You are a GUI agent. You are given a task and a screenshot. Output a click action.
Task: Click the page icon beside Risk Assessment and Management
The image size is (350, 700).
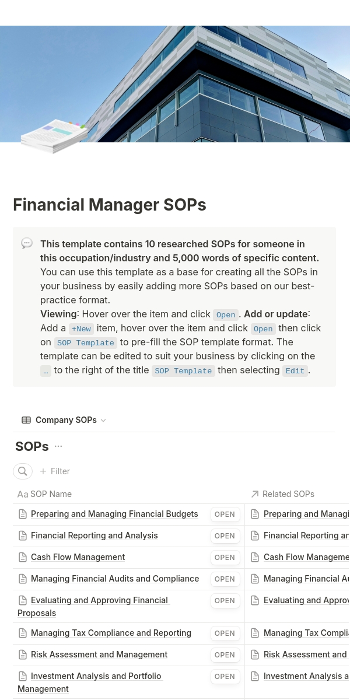(x=23, y=654)
